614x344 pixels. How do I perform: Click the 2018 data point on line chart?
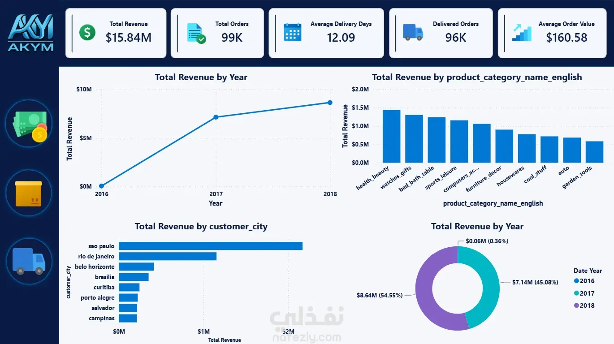[x=330, y=103]
